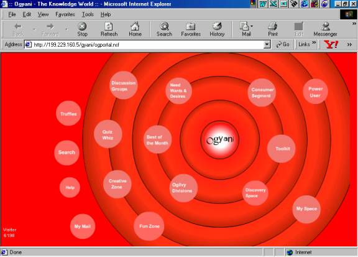Open the Favorites menu
This screenshot has height=257, width=358.
[x=65, y=14]
